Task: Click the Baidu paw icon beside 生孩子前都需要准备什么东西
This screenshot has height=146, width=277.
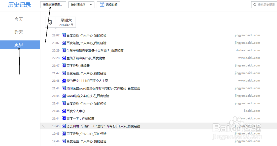Action: [64, 51]
